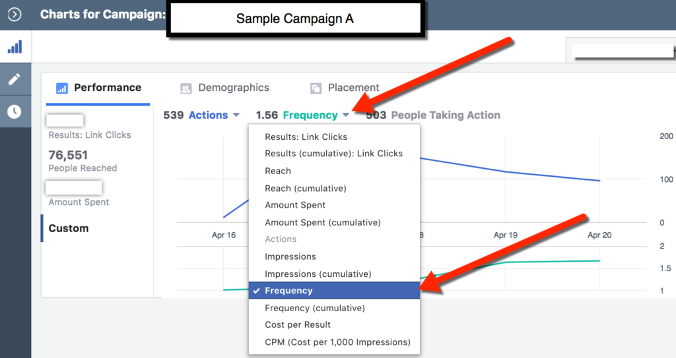Viewport: 676px width, 358px height.
Task: Click the Custom sidebar option
Action: point(69,228)
